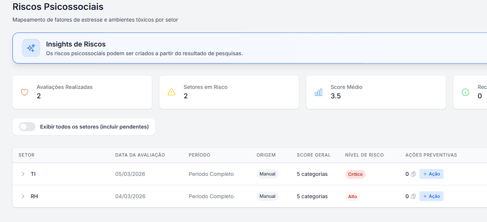Select the NÍVEL DE RISCO column header

tap(364, 155)
